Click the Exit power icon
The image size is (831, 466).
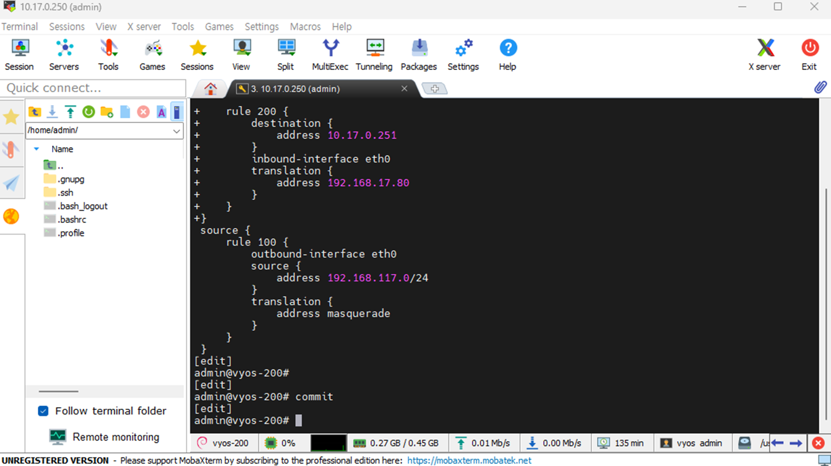809,55
